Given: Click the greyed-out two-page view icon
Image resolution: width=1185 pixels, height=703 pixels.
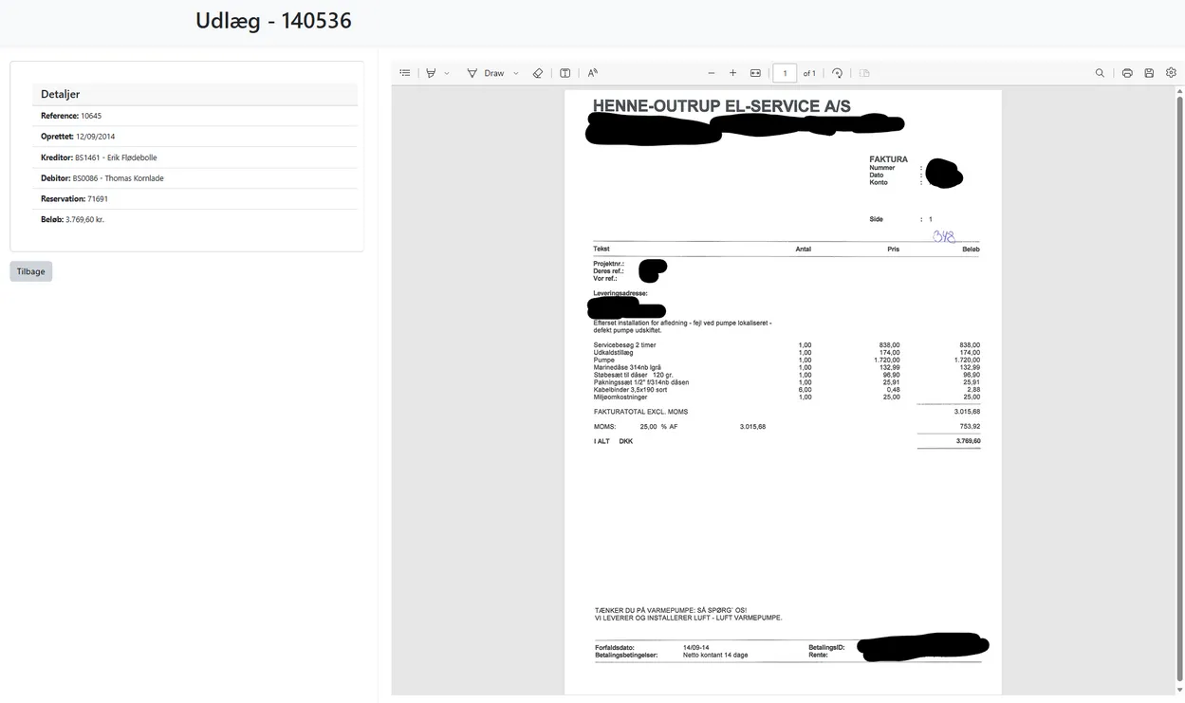Looking at the screenshot, I should (864, 73).
